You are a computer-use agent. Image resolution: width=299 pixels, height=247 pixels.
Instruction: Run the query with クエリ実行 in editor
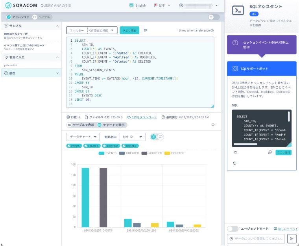coord(129,30)
